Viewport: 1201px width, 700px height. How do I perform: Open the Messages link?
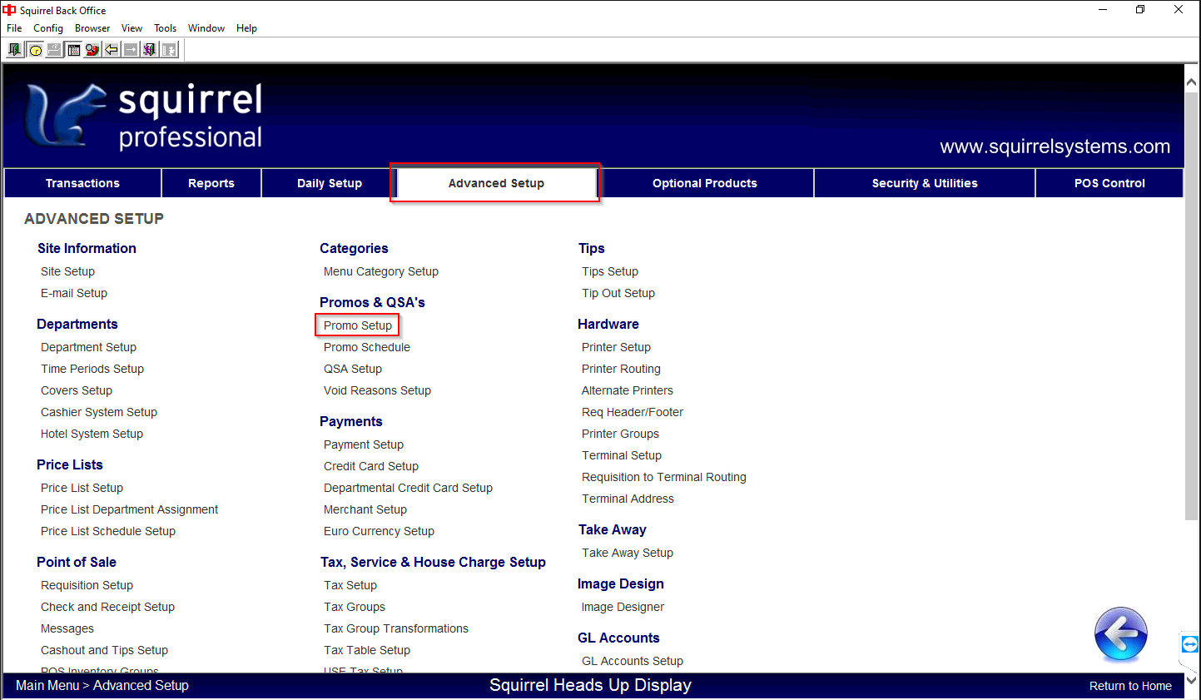[67, 628]
